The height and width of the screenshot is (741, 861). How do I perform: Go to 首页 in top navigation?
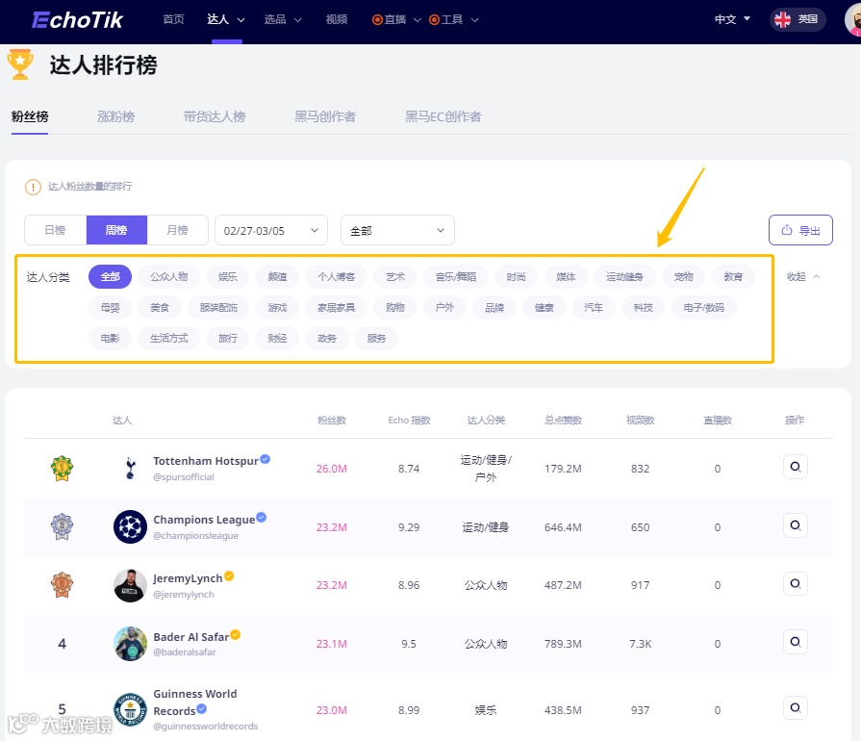coord(173,20)
